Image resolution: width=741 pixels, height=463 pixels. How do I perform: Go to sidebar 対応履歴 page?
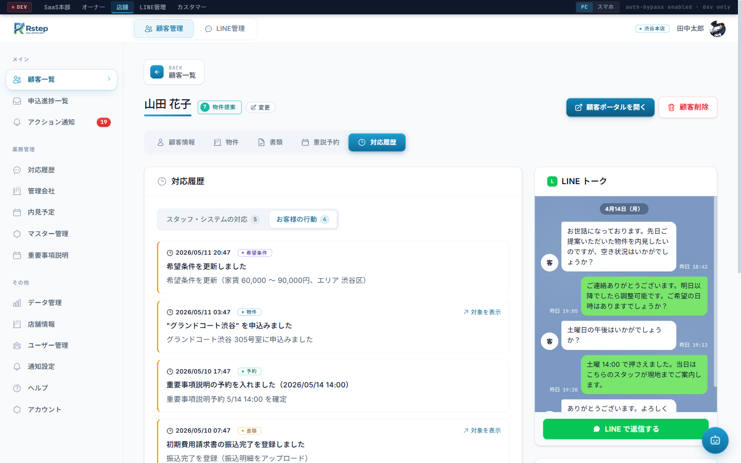tap(61, 170)
